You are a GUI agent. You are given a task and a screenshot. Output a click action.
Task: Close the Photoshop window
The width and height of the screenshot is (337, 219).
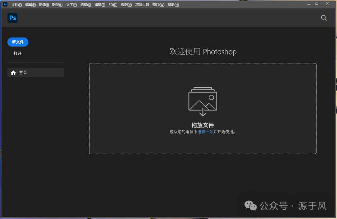point(327,4)
